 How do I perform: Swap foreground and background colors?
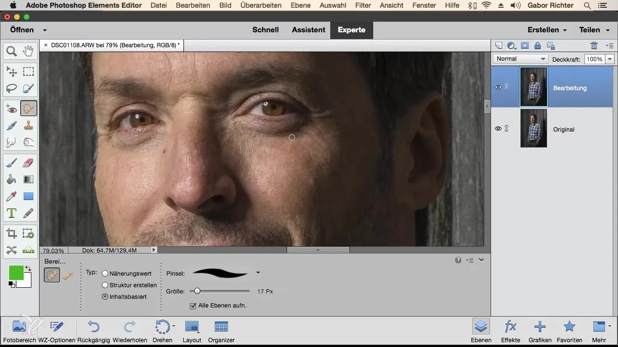coord(28,268)
